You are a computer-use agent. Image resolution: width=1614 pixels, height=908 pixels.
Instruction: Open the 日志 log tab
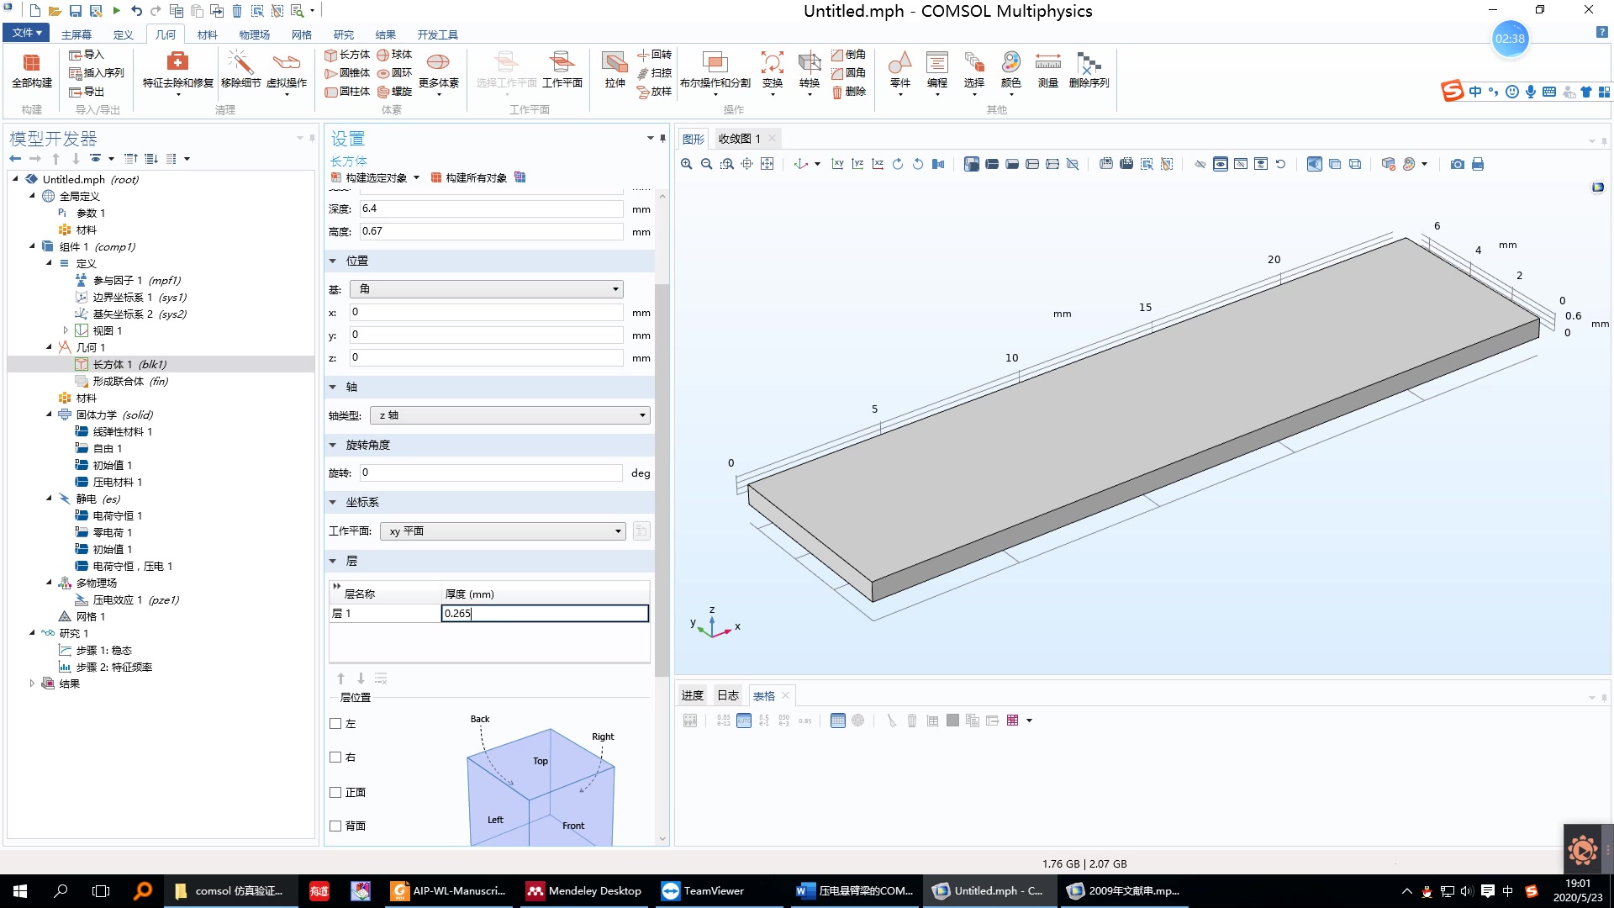click(x=727, y=695)
